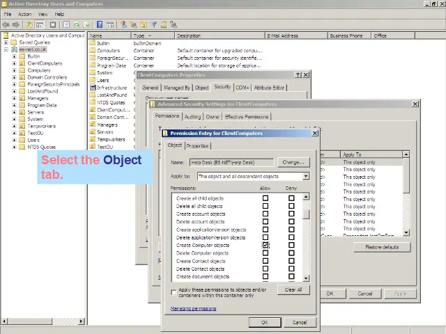Open the Managing permissions link
Screen dimensions: 446x334
tap(194, 308)
